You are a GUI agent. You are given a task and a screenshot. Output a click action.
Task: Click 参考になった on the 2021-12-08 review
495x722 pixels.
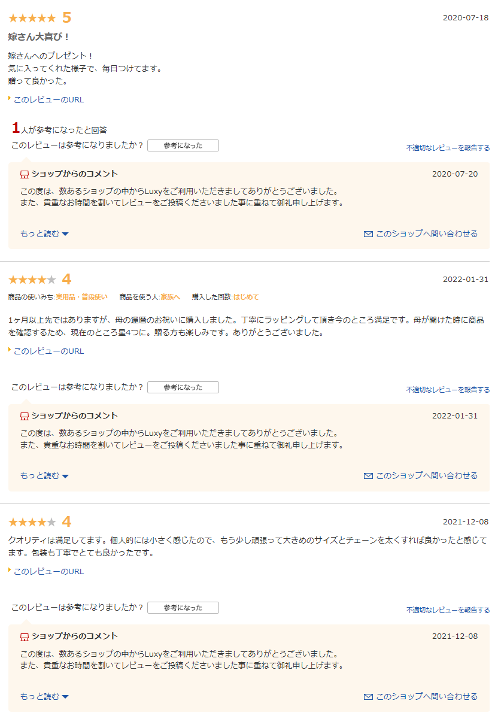coord(183,608)
